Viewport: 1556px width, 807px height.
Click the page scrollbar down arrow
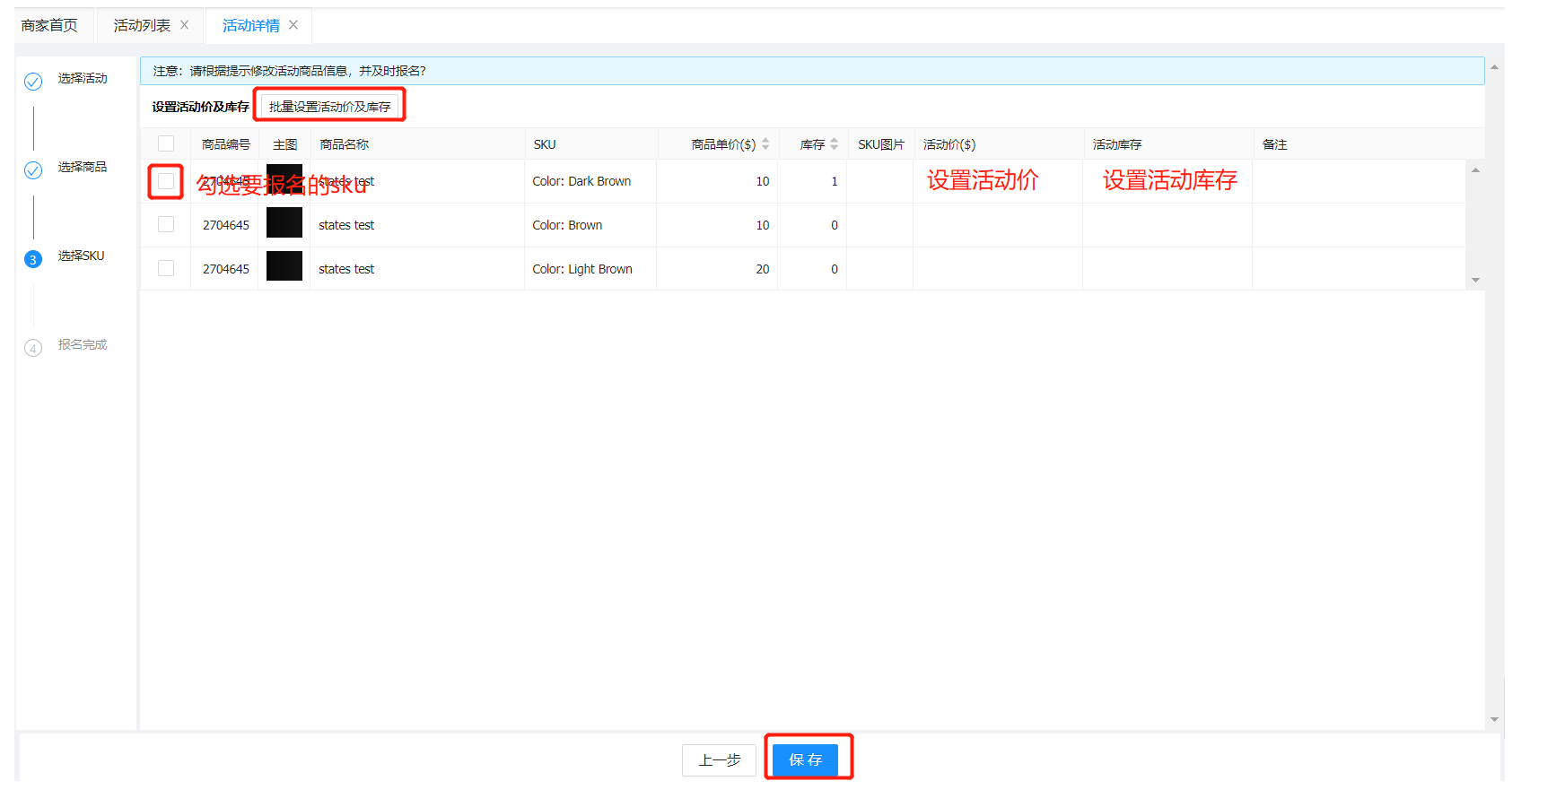pos(1494,719)
